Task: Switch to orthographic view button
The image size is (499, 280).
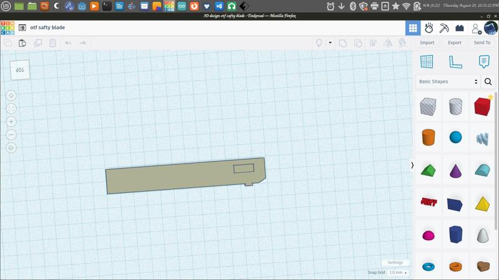Action: pos(11,147)
